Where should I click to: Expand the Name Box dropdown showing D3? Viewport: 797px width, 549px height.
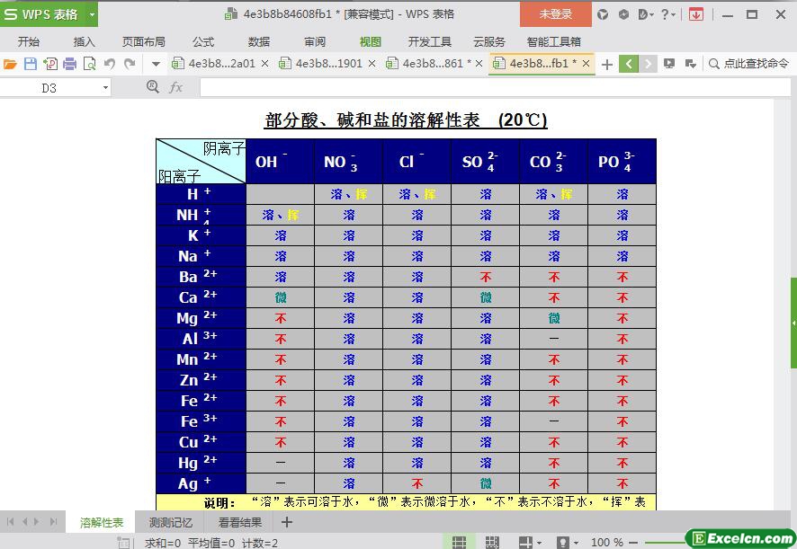tap(105, 88)
